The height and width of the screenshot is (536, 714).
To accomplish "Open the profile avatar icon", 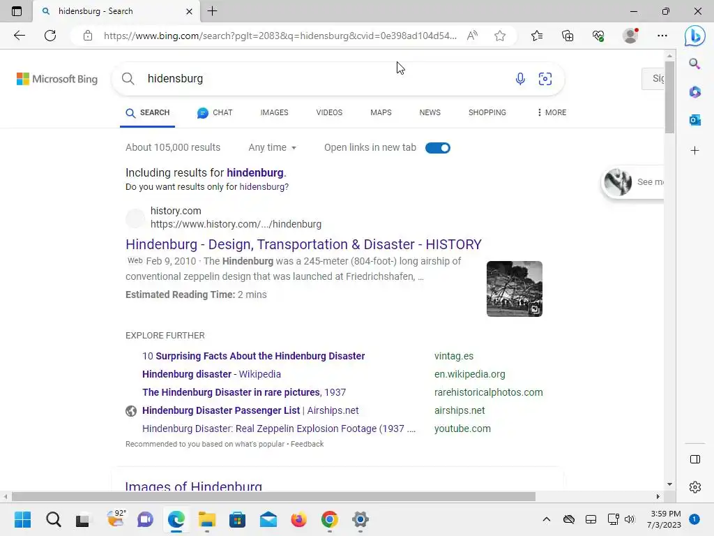I will (x=630, y=36).
